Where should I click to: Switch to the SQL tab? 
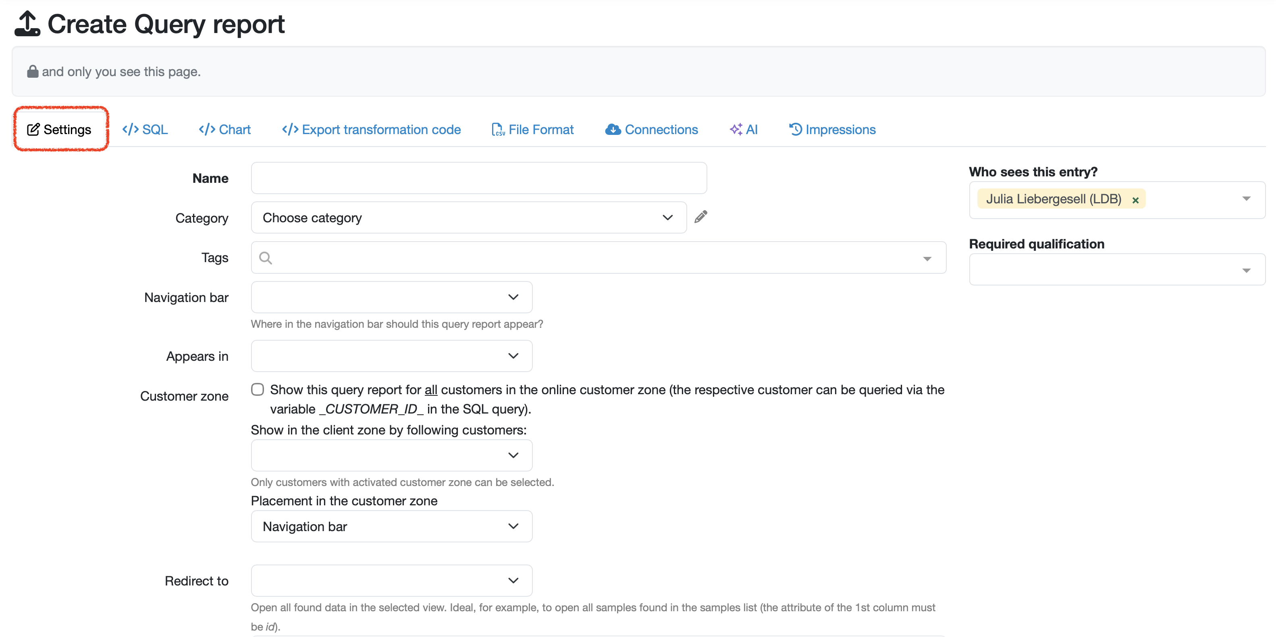[145, 130]
